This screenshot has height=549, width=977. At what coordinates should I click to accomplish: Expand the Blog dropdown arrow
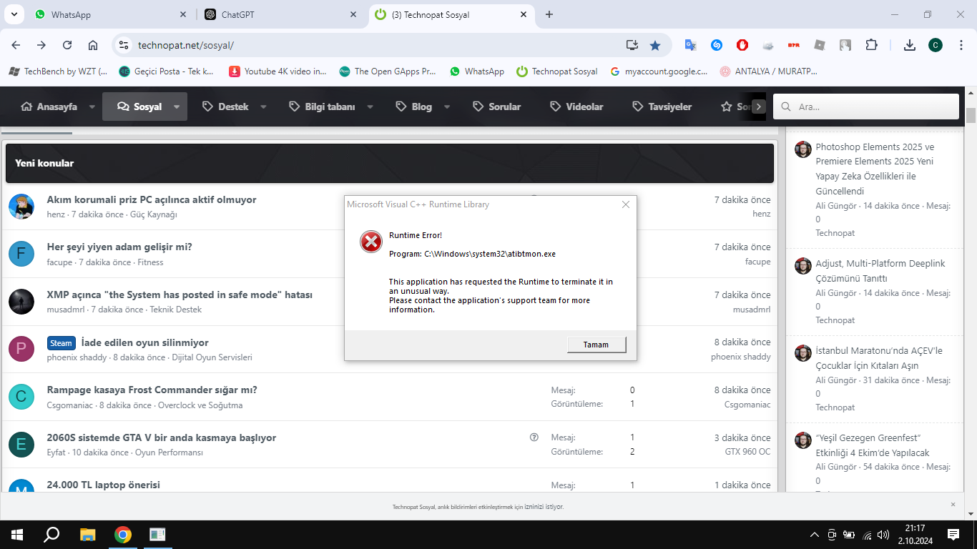click(447, 107)
